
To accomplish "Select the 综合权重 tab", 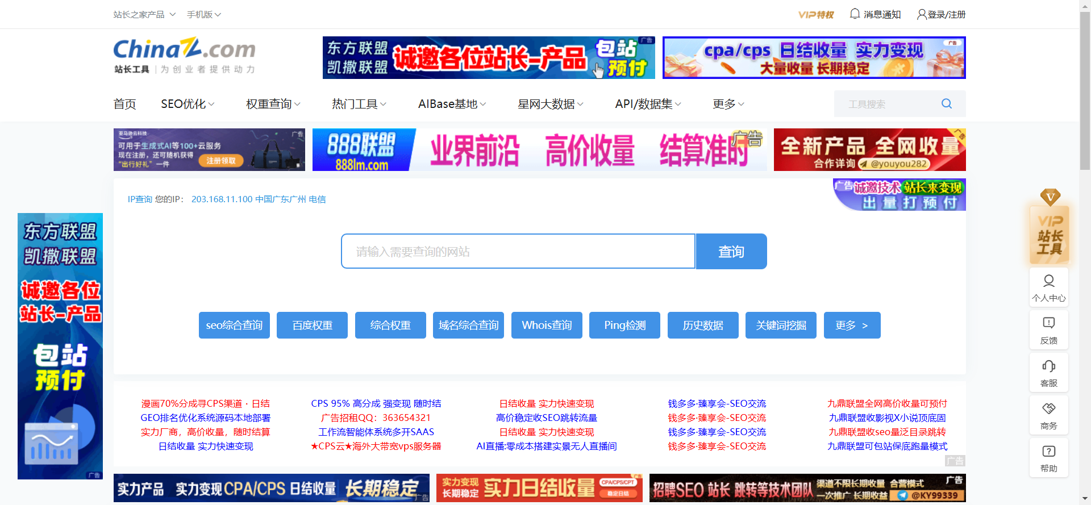I will pos(390,325).
